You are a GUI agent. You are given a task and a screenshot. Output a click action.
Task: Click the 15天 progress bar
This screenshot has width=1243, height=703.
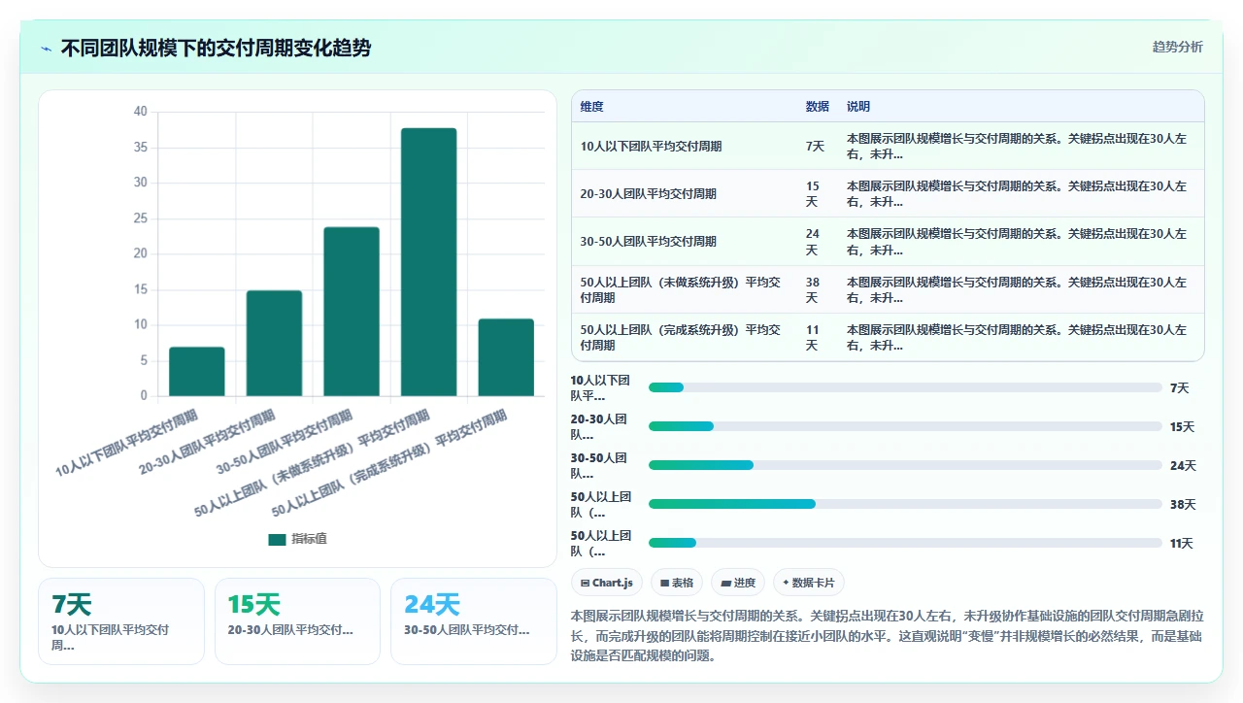[x=905, y=426]
